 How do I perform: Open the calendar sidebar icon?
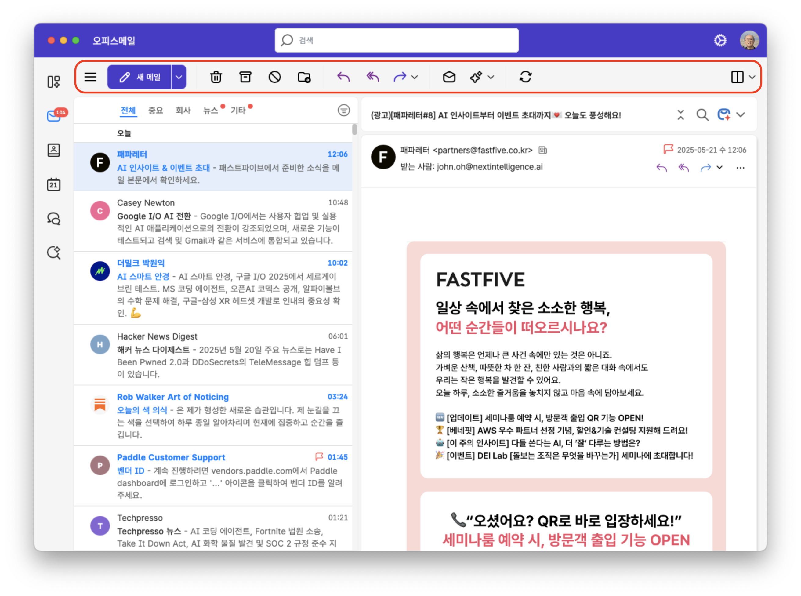[x=54, y=184]
